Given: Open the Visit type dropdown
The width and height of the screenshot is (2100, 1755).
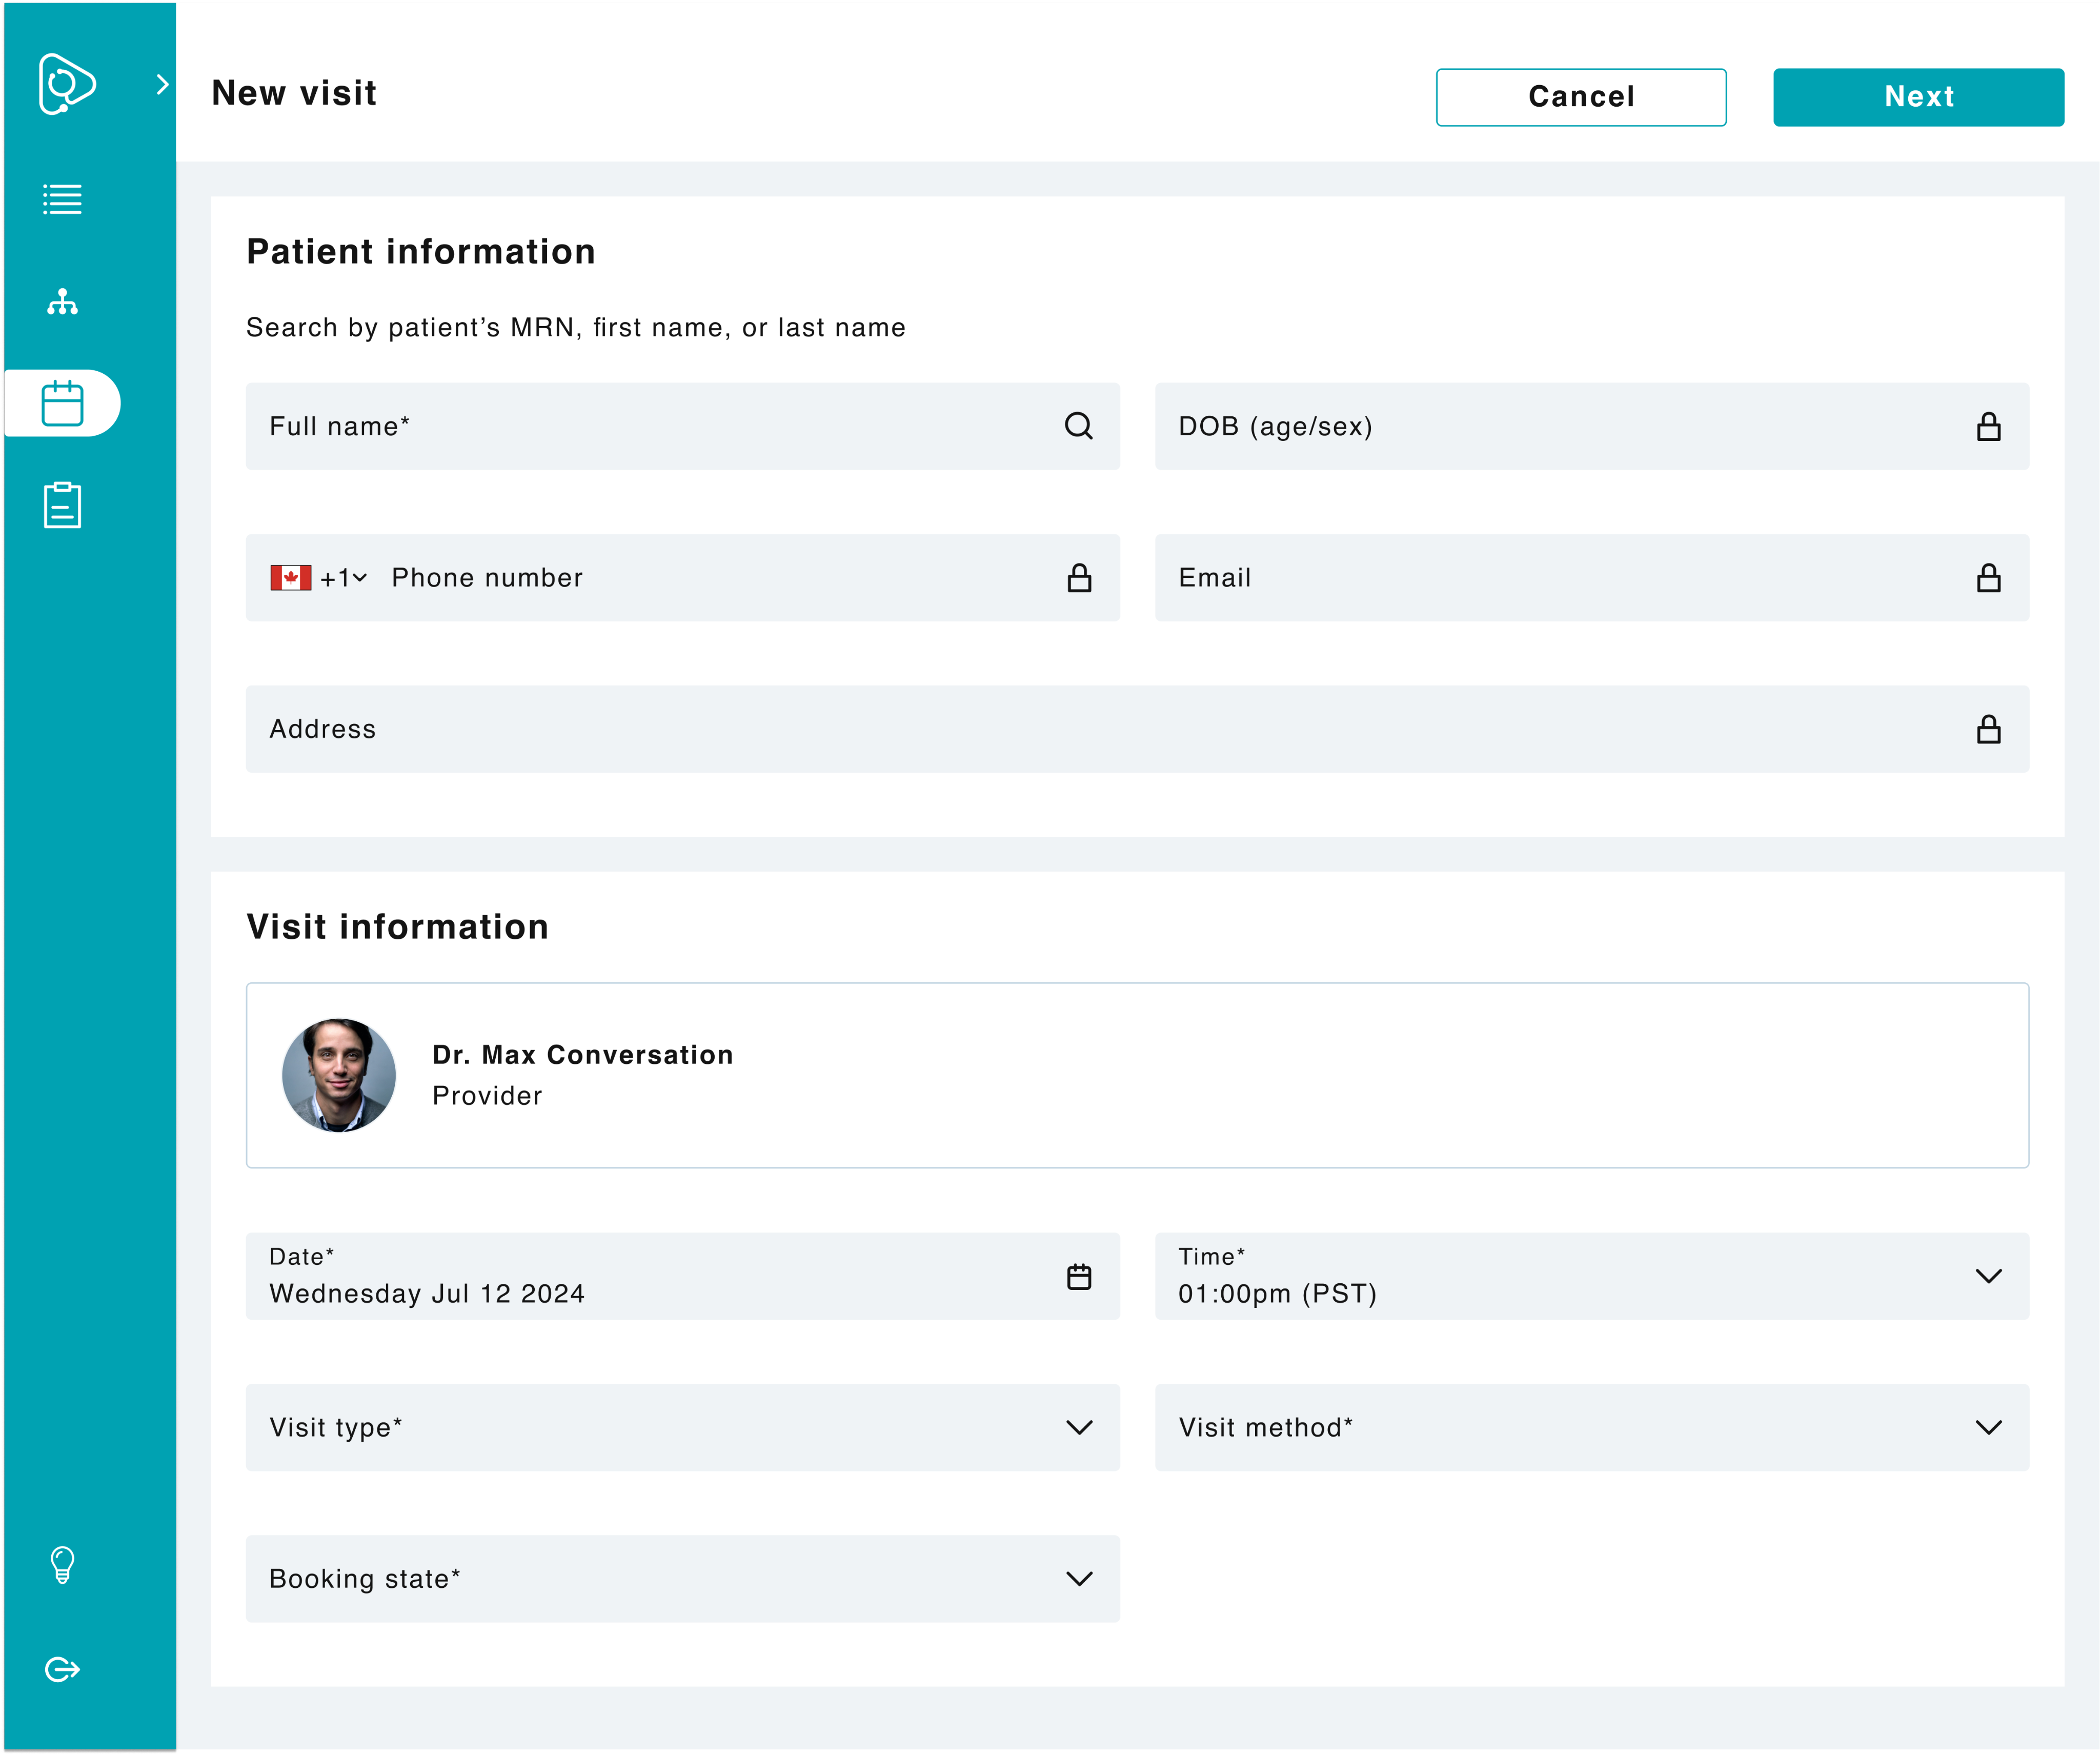Looking at the screenshot, I should (1079, 1427).
